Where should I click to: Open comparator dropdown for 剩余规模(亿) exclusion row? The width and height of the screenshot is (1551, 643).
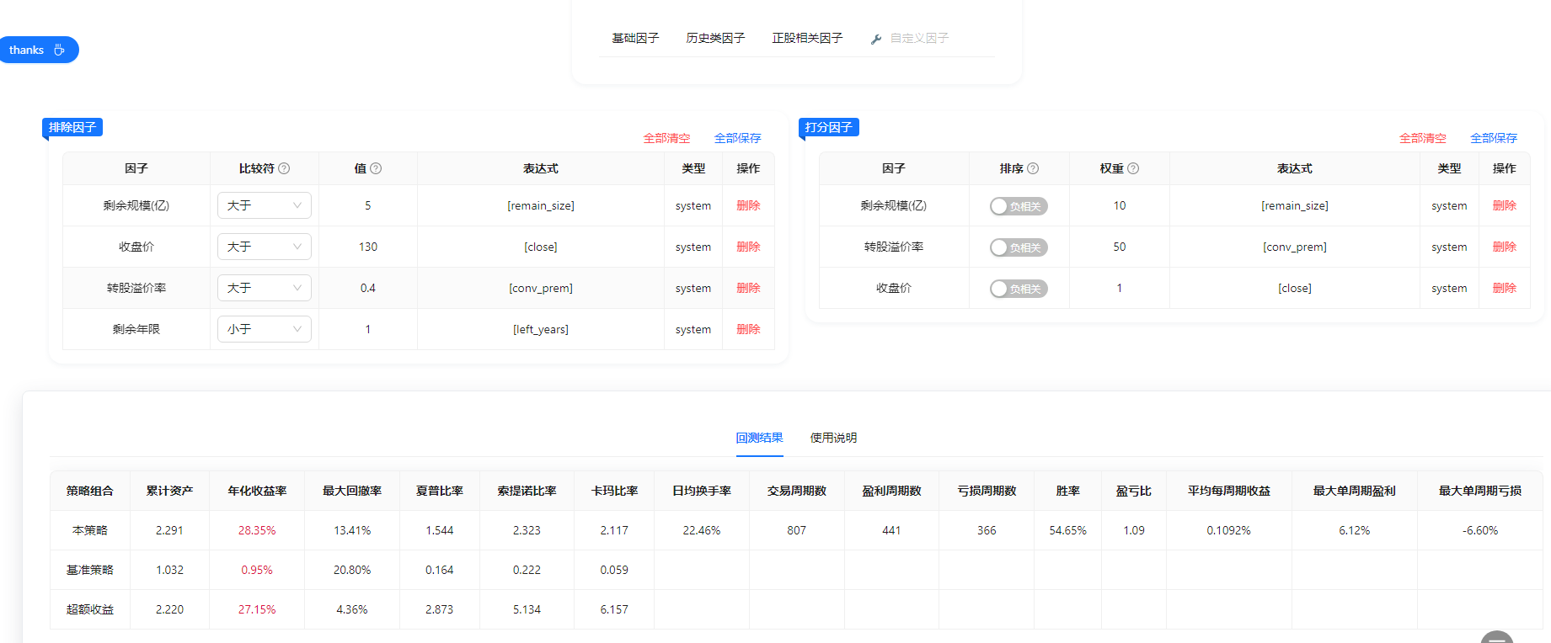coord(265,205)
